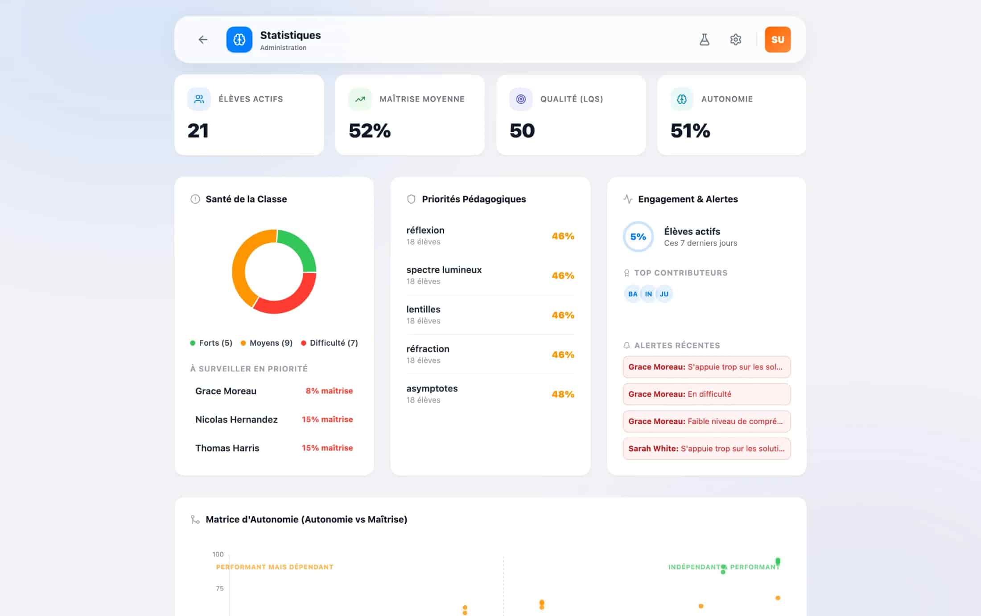Select the Élèves Actifs users icon
This screenshot has width=981, height=616.
pos(199,99)
